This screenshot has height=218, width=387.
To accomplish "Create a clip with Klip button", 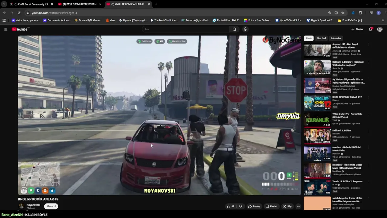I will pyautogui.click(x=287, y=206).
